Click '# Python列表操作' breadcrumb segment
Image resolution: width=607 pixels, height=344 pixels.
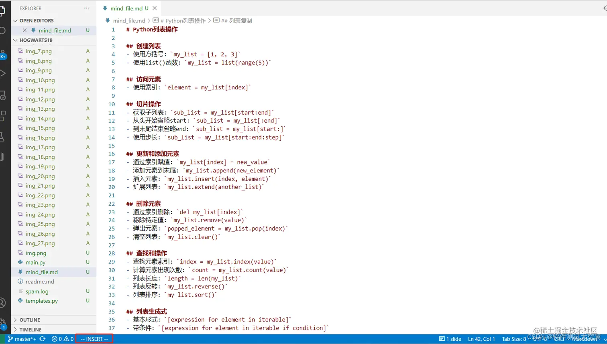click(179, 20)
